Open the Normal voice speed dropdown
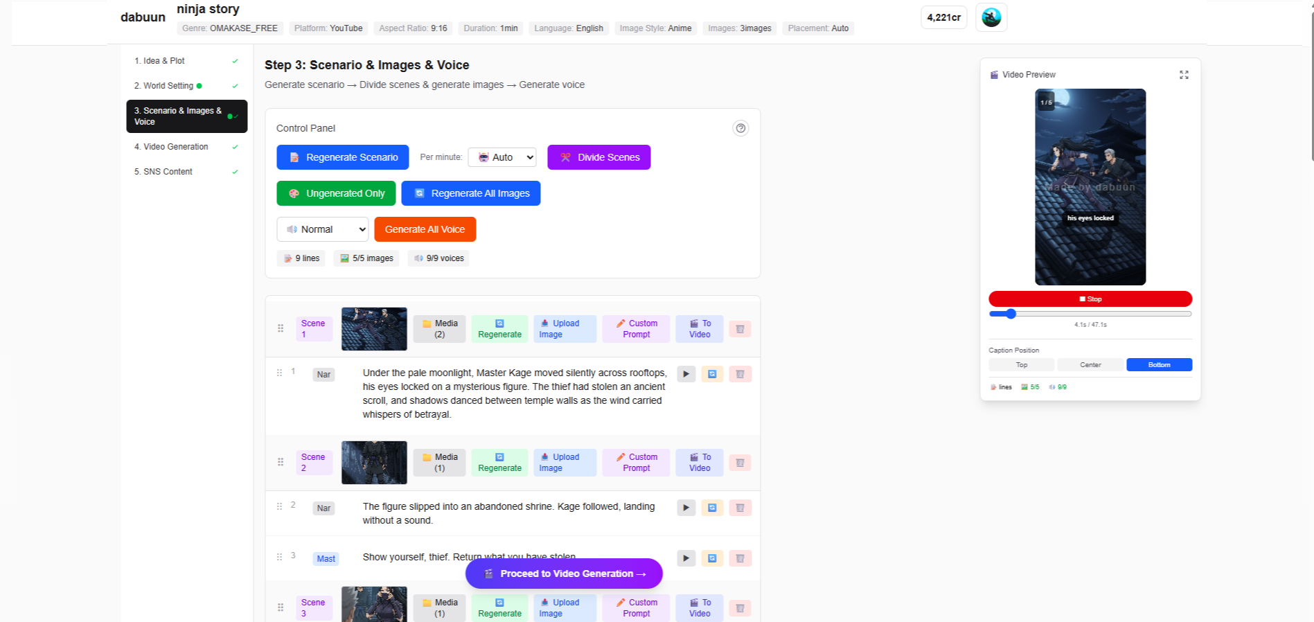The width and height of the screenshot is (1314, 622). pos(323,229)
